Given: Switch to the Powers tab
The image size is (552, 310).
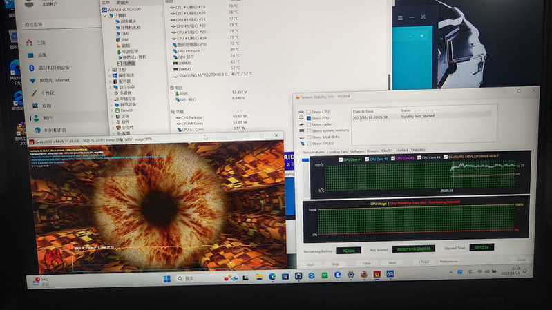Looking at the screenshot, I should click(373, 151).
